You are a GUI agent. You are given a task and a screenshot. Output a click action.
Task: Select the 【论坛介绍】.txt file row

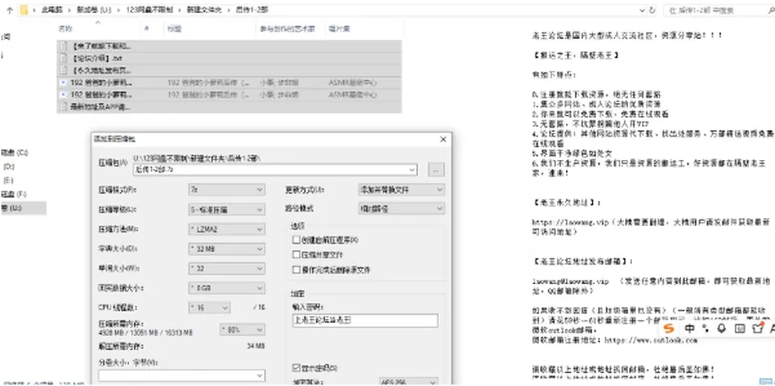pyautogui.click(x=228, y=58)
